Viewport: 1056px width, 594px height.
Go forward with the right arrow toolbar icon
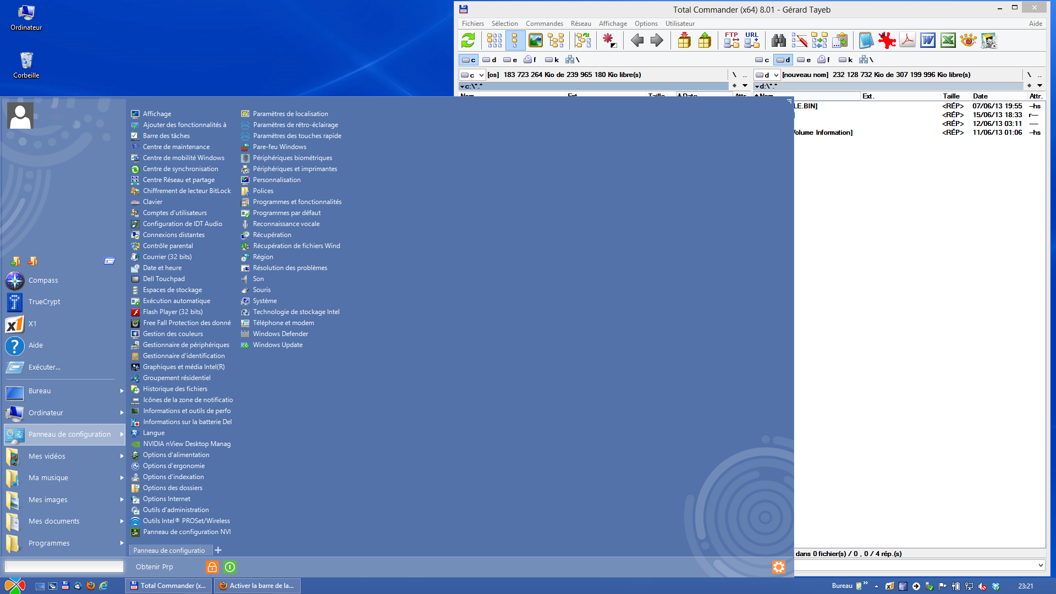click(x=657, y=40)
